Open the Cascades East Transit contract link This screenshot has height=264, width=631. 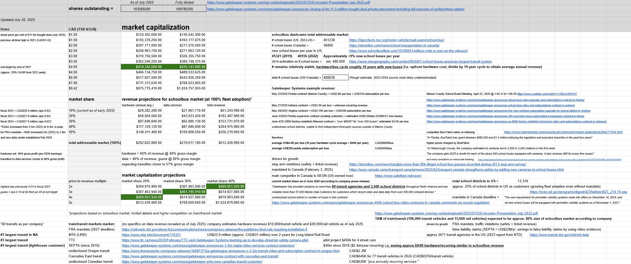point(200,256)
